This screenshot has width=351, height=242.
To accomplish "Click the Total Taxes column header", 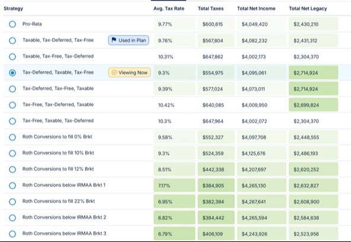I will 210,8.
